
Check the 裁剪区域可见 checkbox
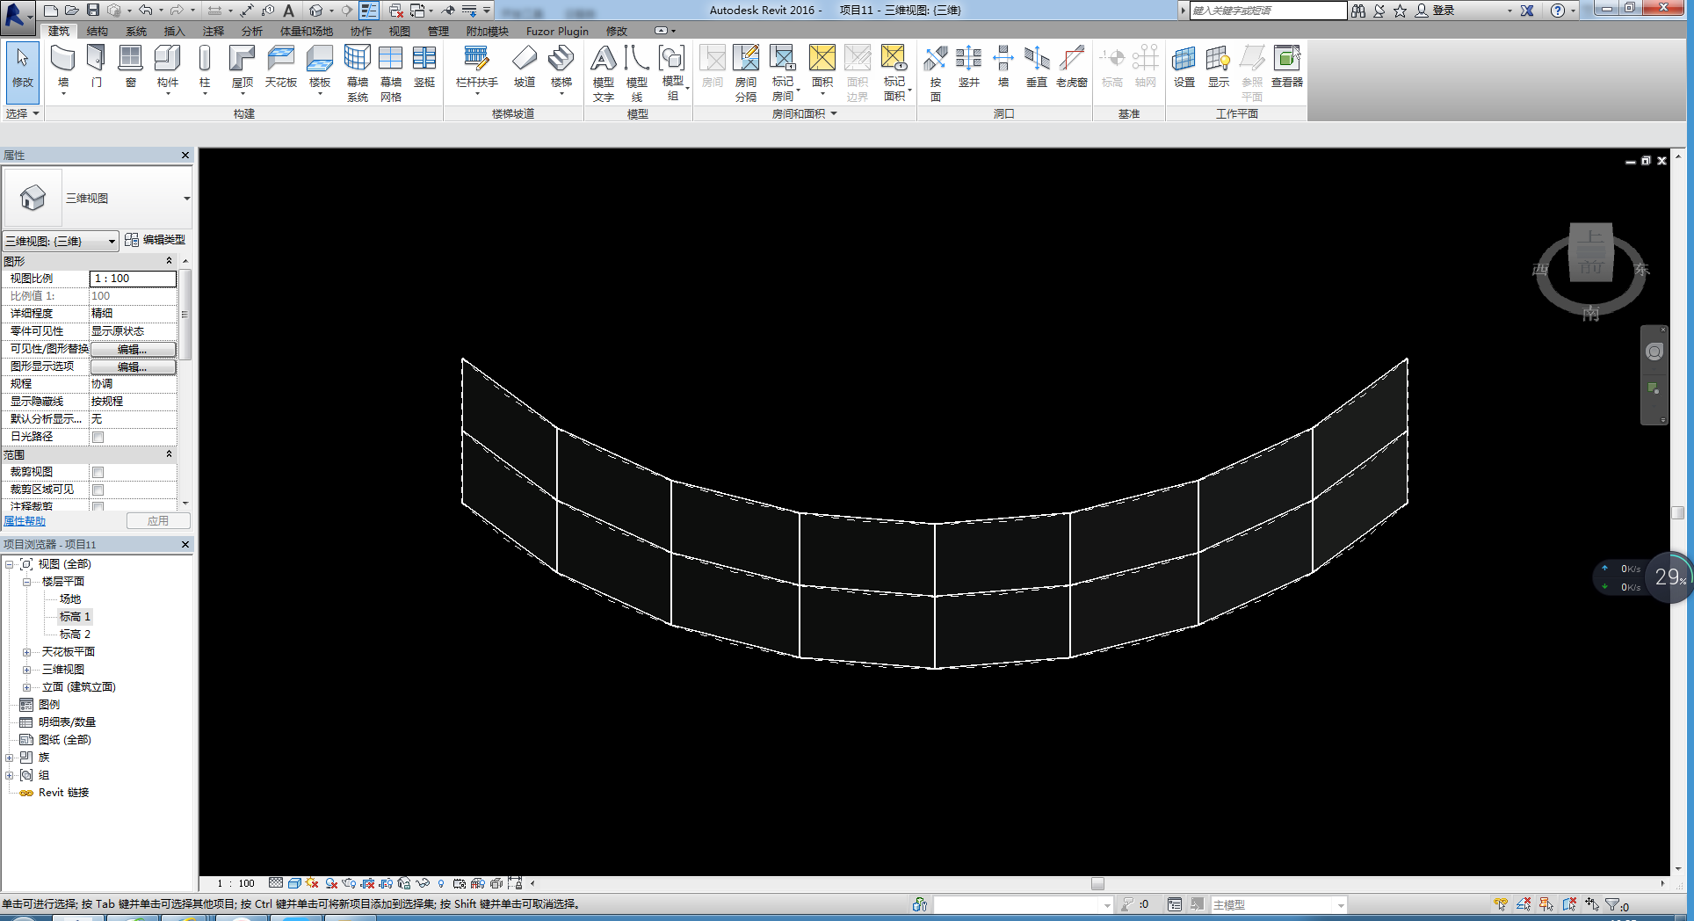pyautogui.click(x=98, y=490)
